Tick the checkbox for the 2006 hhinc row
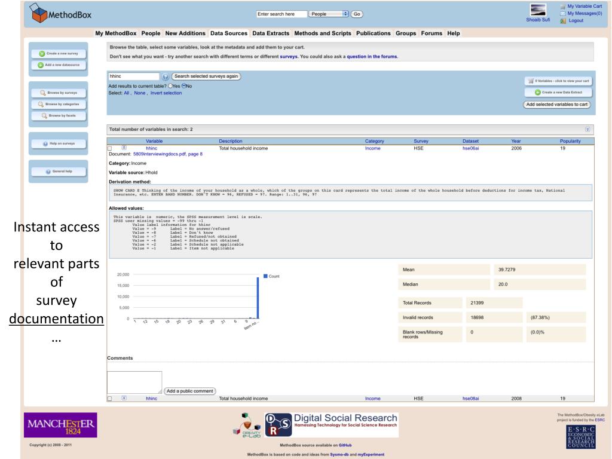The image size is (612, 459). [x=110, y=148]
